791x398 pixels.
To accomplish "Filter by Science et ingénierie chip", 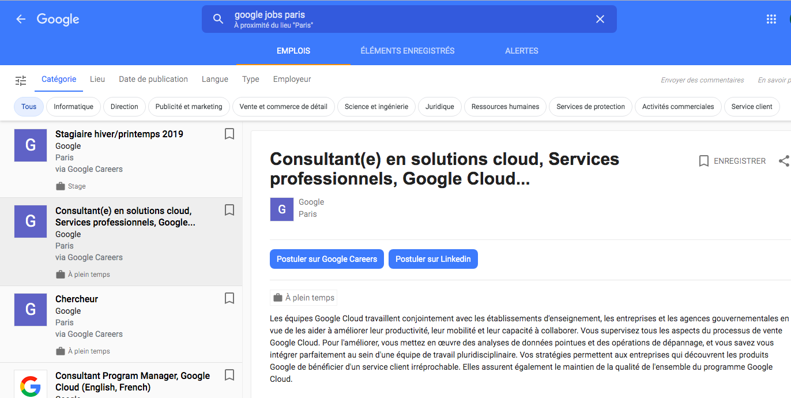I will point(376,107).
